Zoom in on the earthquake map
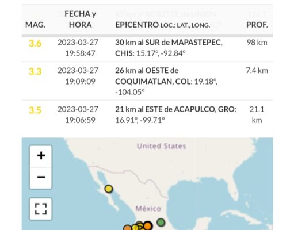 click(x=41, y=156)
